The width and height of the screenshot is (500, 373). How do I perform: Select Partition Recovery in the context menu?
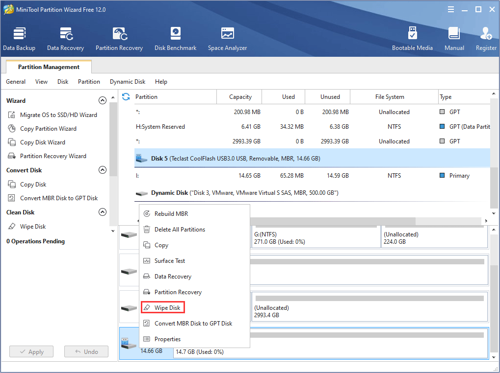coord(194,292)
